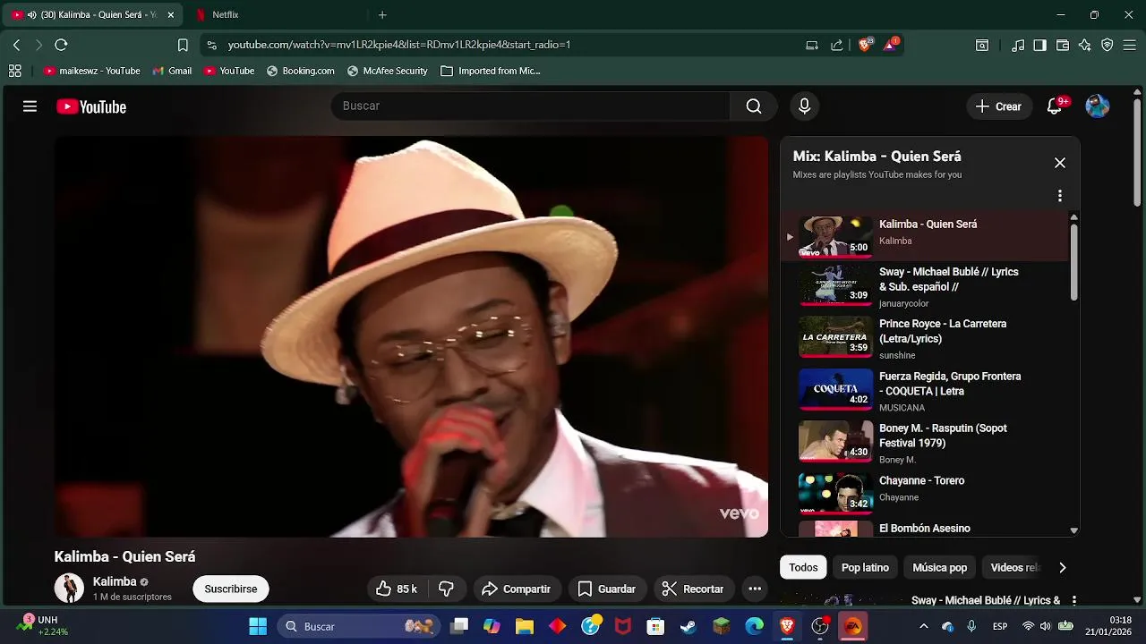
Task: Open more actions ellipsis under video
Action: pyautogui.click(x=755, y=589)
